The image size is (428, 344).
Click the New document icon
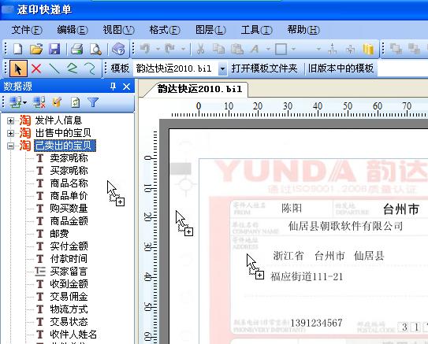(18, 49)
